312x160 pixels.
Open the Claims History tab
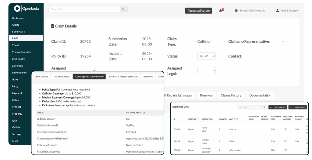click(231, 95)
